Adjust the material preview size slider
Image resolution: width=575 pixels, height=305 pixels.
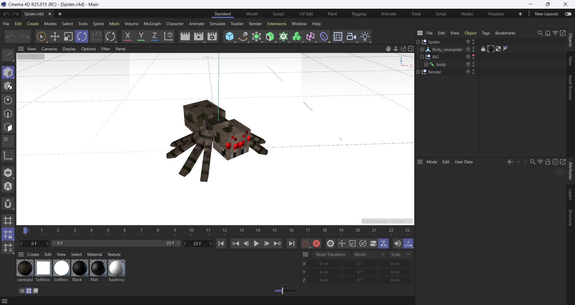tap(286, 291)
